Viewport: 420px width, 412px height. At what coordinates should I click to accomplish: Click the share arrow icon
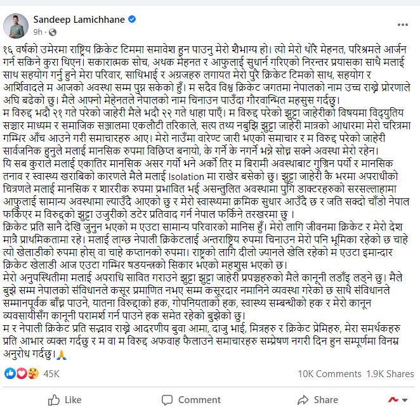point(302,400)
